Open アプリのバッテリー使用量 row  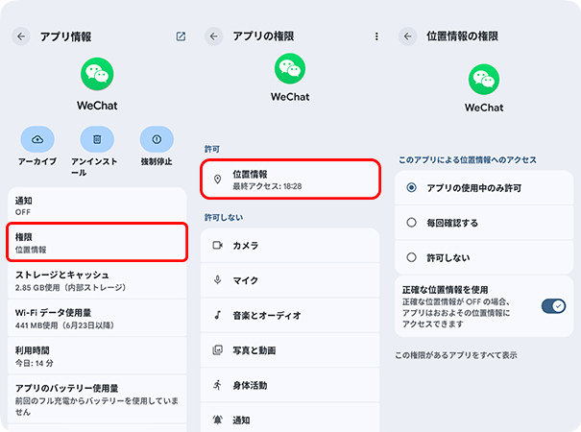(x=97, y=399)
